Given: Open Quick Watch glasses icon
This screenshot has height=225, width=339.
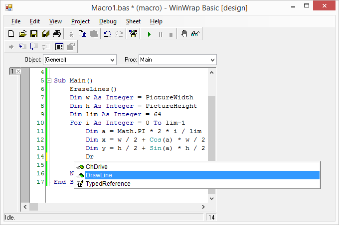Looking at the screenshot, I should click(195, 34).
